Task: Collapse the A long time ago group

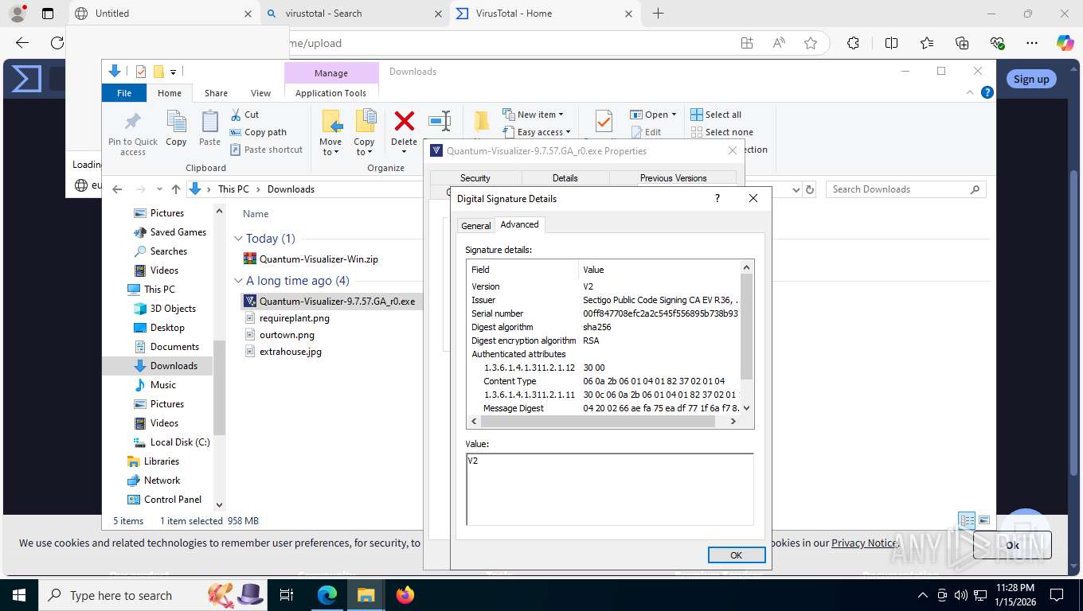Action: (x=238, y=281)
